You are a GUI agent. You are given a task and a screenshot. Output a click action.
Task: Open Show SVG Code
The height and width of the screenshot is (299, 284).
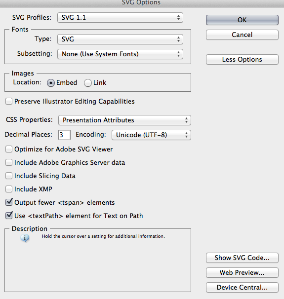point(242,258)
